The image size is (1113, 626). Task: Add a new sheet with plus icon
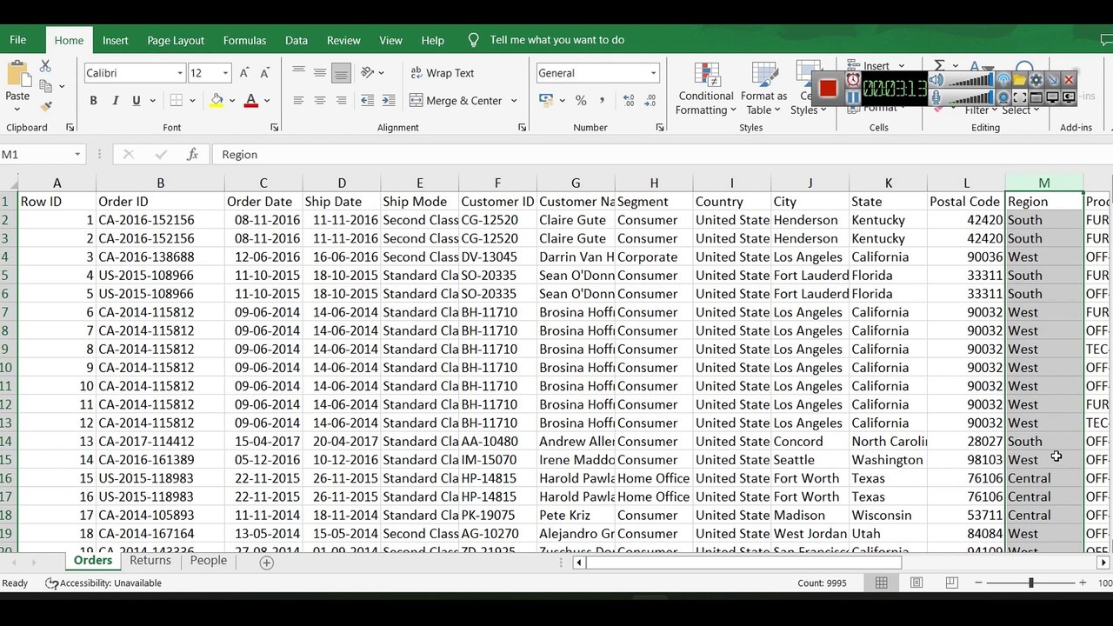click(x=267, y=563)
